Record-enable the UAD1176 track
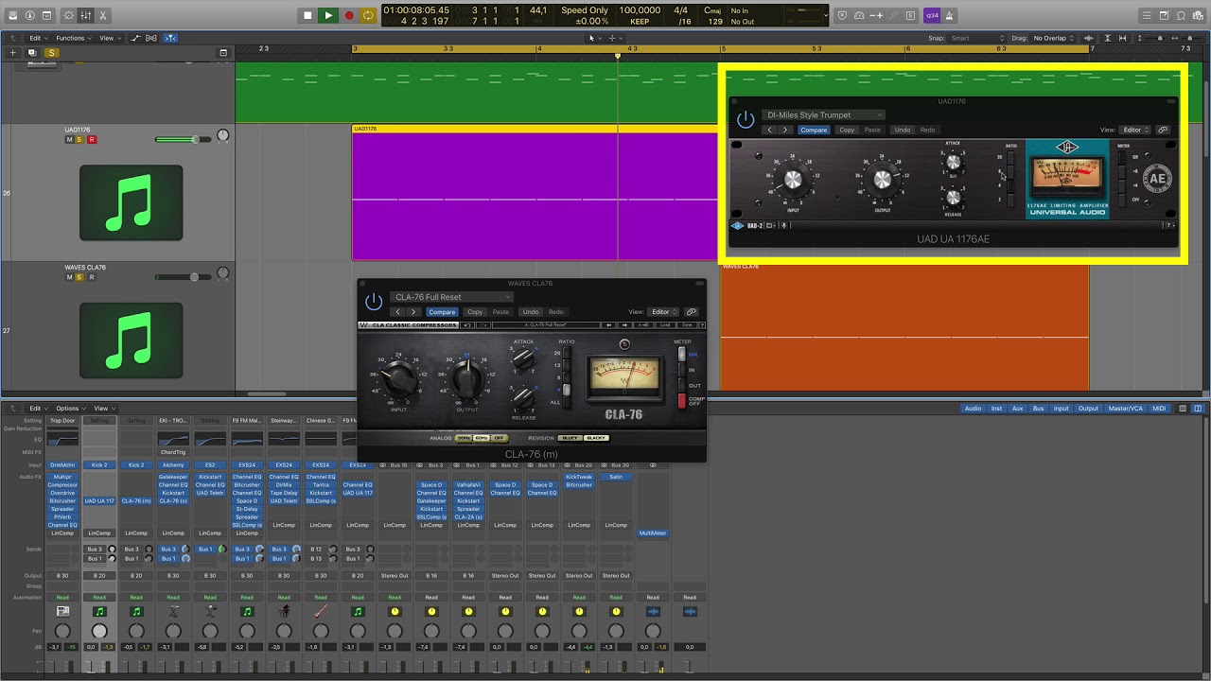 (x=91, y=140)
